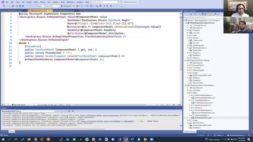Open the Show output from Debug dropdown
The height and width of the screenshot is (142, 253).
click(36, 111)
